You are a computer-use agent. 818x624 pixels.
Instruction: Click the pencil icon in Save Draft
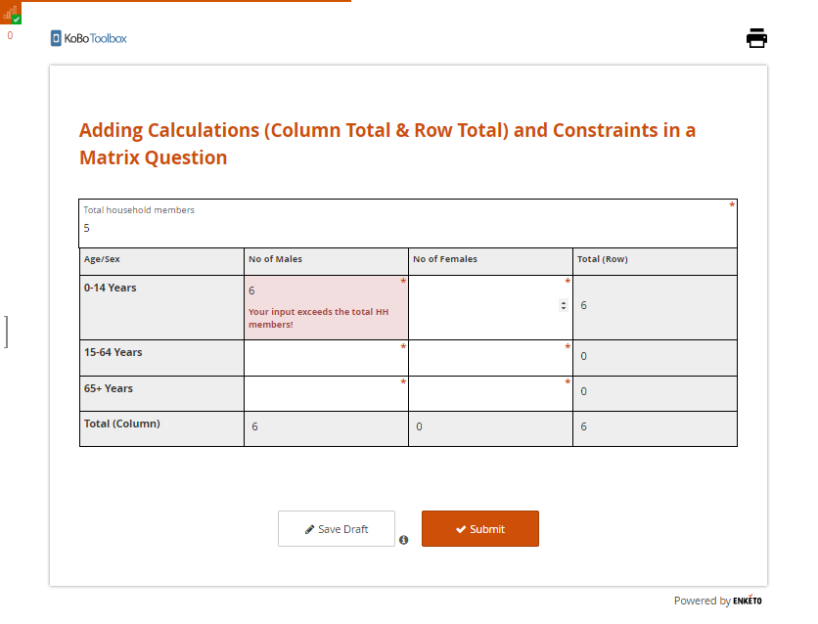[310, 529]
